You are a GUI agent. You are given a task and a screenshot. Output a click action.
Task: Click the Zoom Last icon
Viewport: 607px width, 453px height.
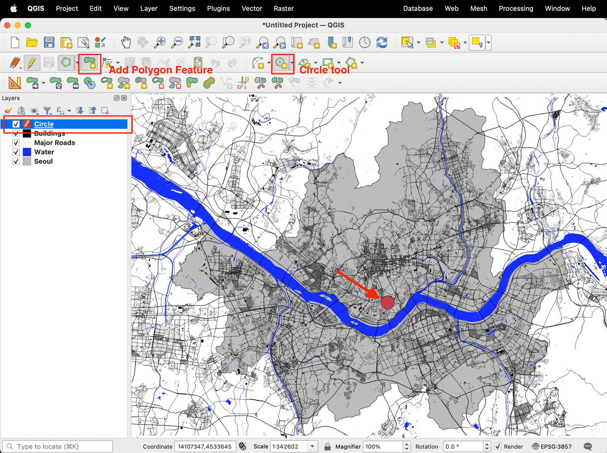pyautogui.click(x=263, y=42)
